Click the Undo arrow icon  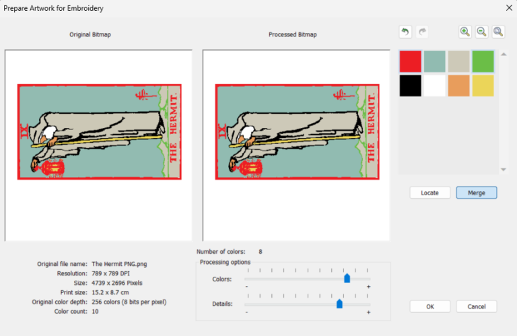[x=405, y=32]
